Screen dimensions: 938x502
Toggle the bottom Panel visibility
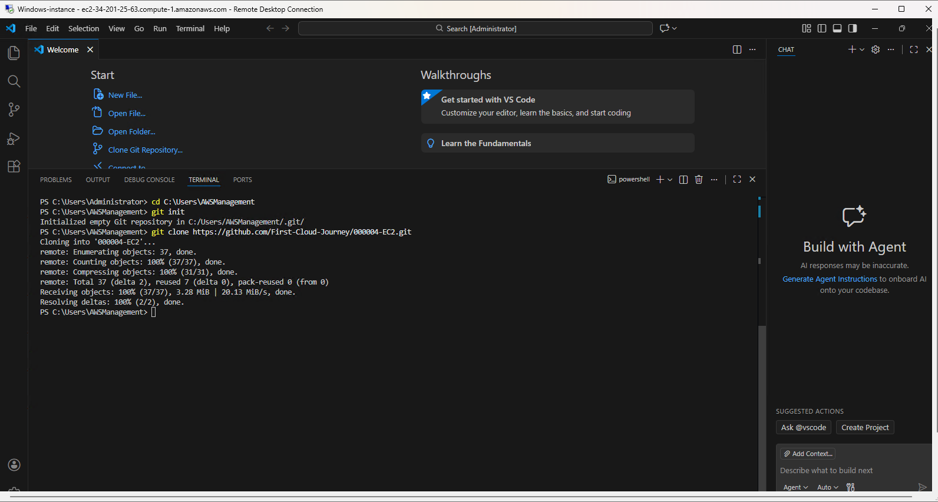click(837, 28)
